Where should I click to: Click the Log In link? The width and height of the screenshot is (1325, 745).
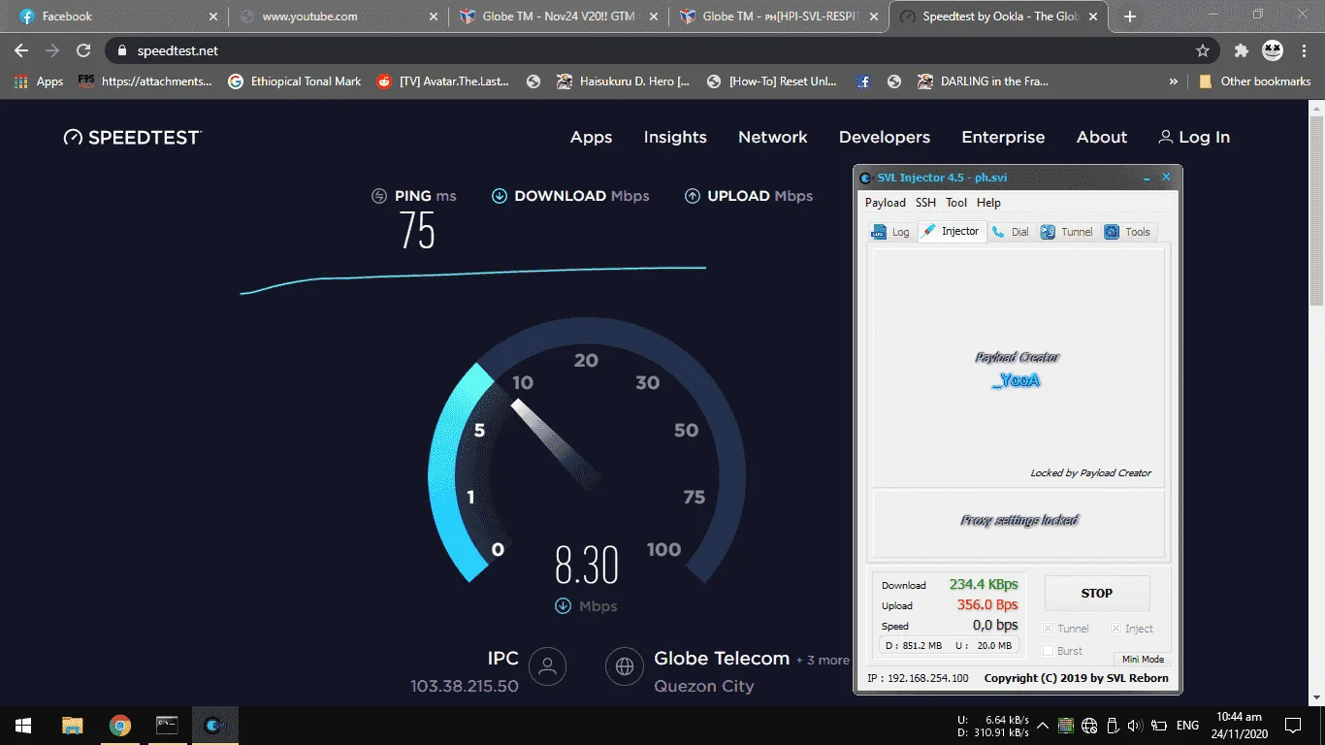(1194, 138)
